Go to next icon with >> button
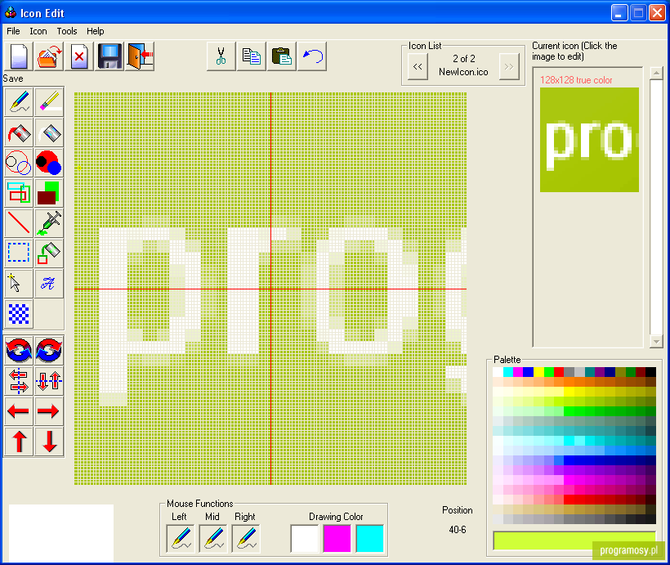Screen dimensions: 670x565 pos(509,66)
